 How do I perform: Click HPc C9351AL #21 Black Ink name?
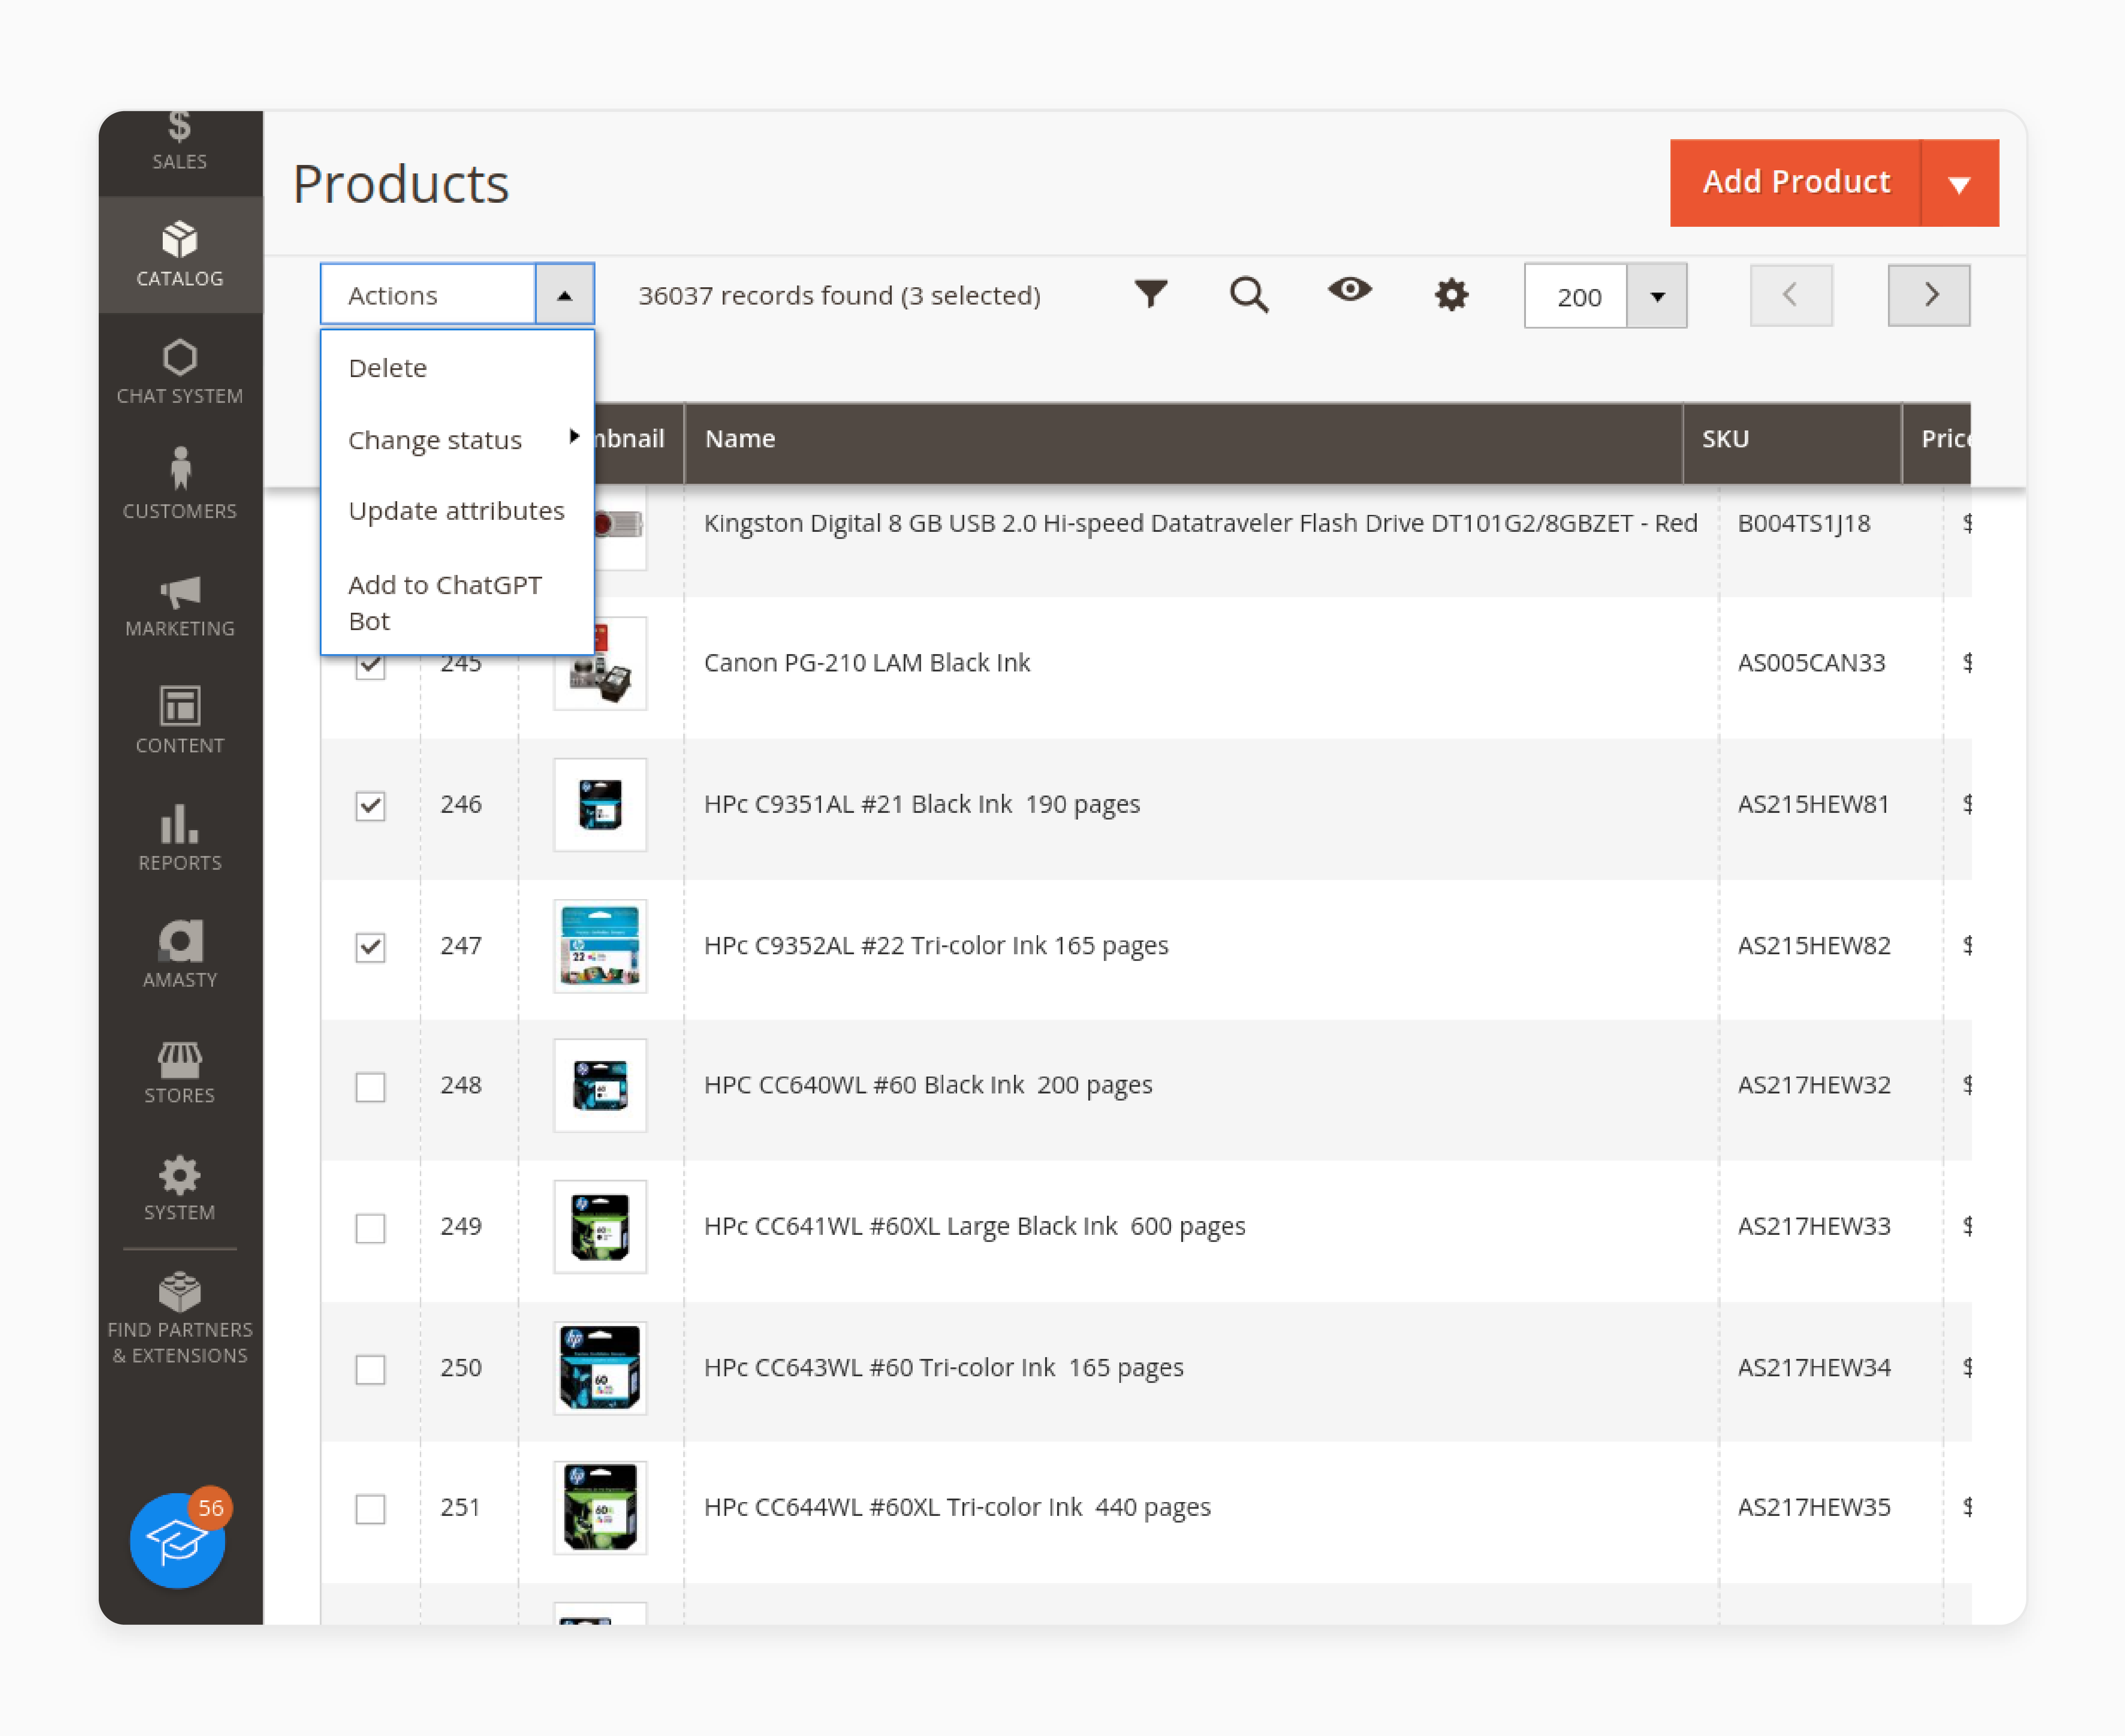click(922, 804)
